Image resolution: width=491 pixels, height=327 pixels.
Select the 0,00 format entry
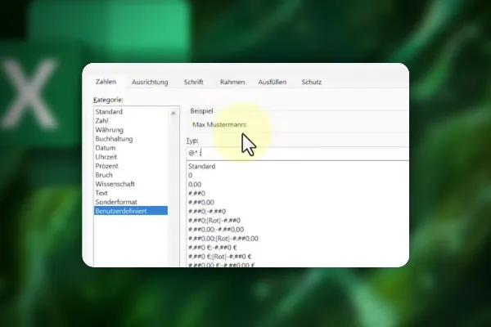pyautogui.click(x=298, y=185)
